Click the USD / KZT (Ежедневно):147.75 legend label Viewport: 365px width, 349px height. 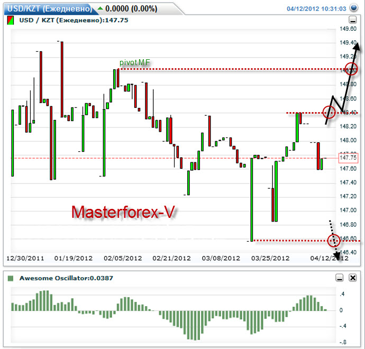74,20
